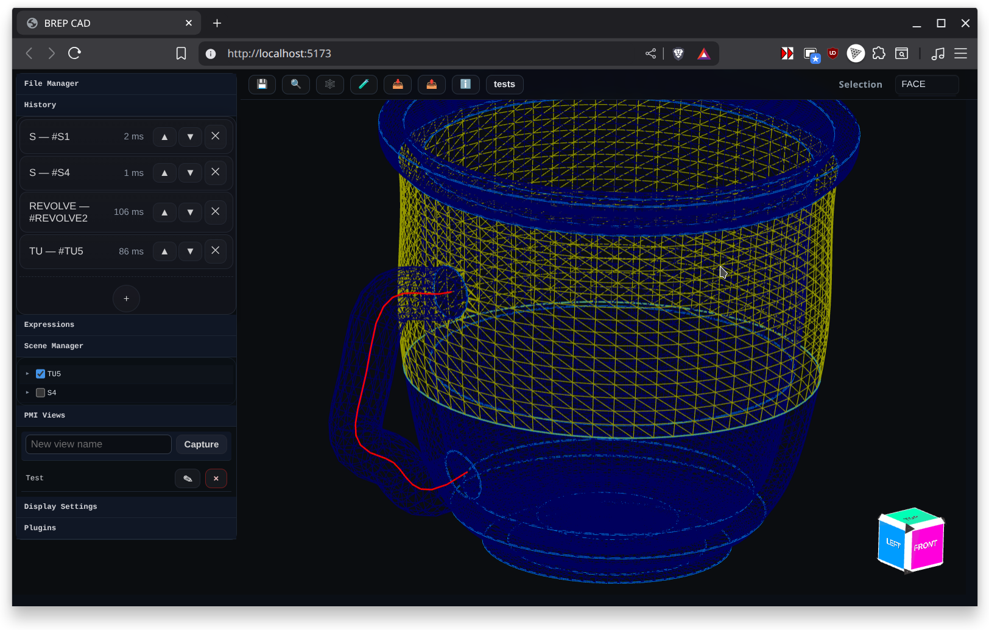
Task: Open the Plugins section
Action: click(x=40, y=528)
